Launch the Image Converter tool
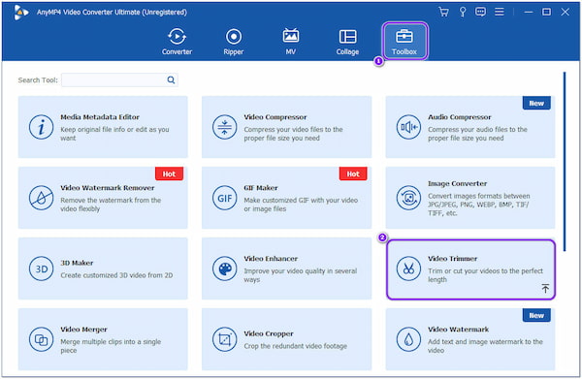The width and height of the screenshot is (582, 379). [470, 198]
